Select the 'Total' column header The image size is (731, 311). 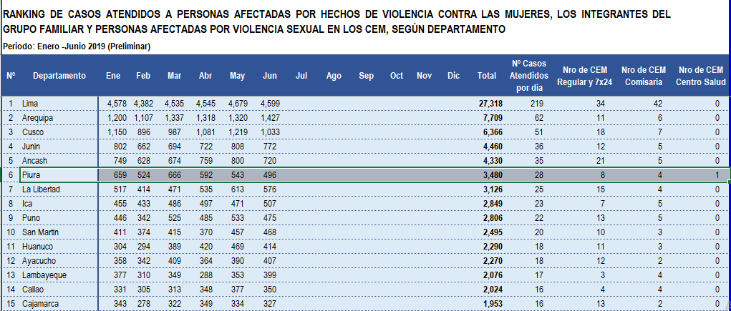[486, 76]
